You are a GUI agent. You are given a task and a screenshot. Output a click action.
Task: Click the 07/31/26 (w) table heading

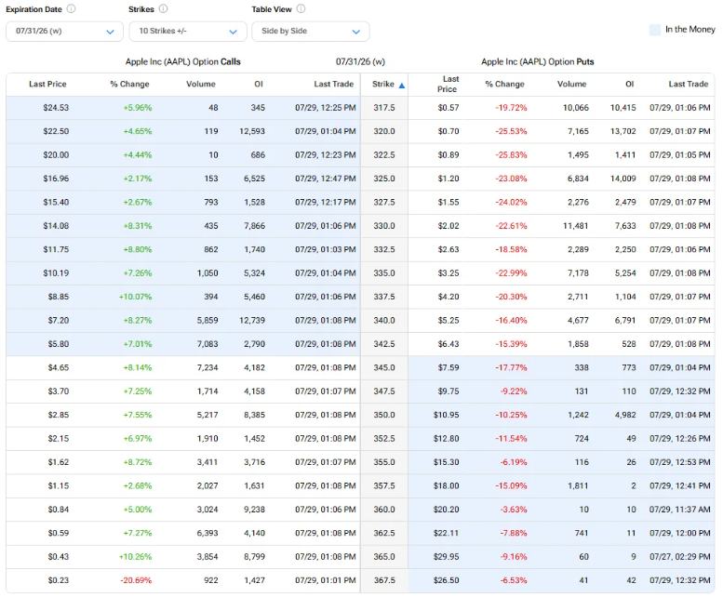pyautogui.click(x=360, y=61)
